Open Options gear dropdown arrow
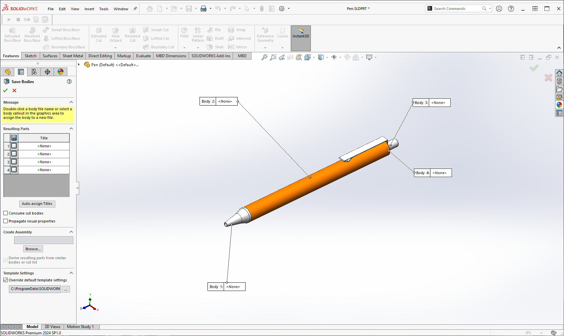Viewport: 564px width, 336px height. pos(289,9)
